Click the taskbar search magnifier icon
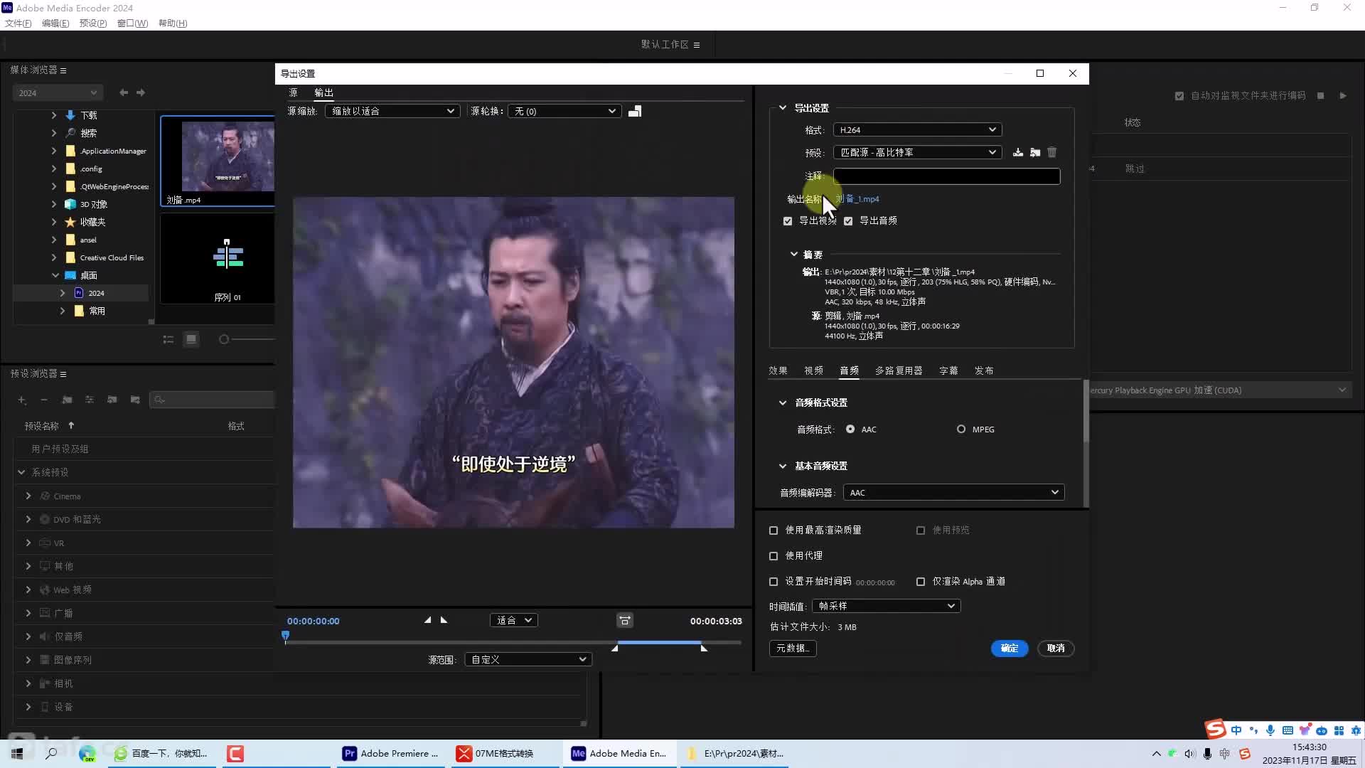The image size is (1365, 768). click(x=51, y=753)
